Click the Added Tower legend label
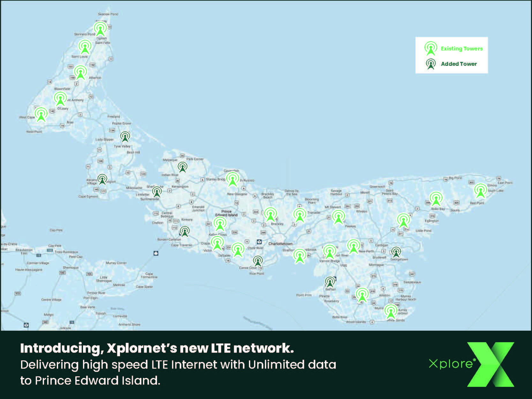 459,64
